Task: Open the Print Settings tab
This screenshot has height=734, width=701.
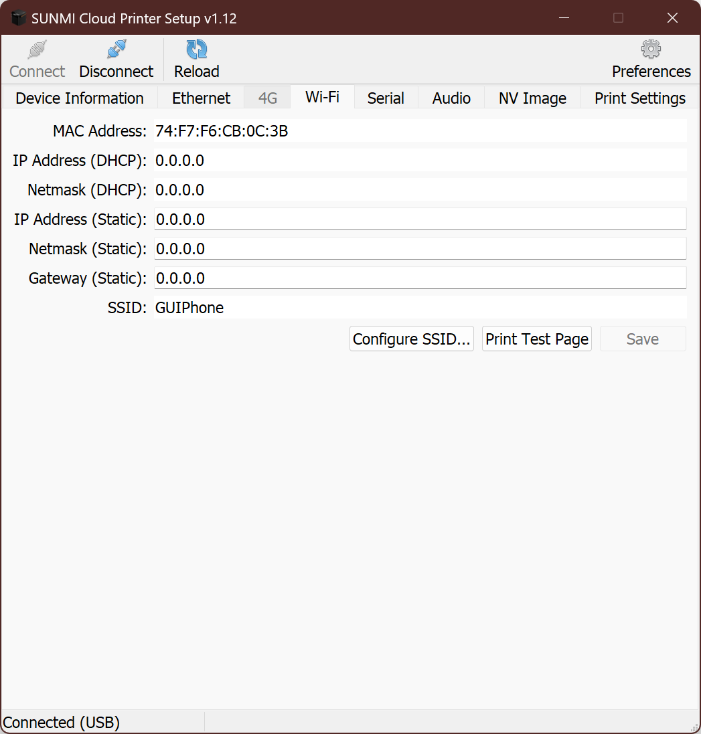Action: (640, 98)
